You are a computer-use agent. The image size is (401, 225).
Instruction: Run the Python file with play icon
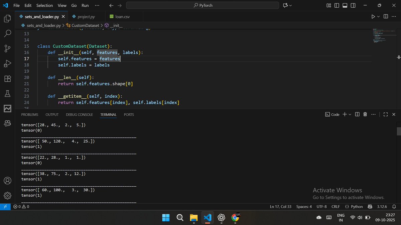click(x=373, y=16)
